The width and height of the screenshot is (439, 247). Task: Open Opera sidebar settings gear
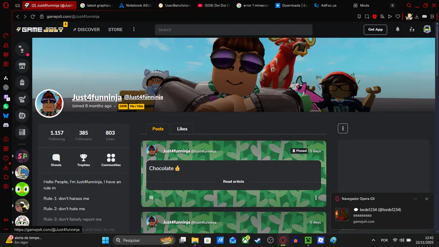[x=6, y=186]
